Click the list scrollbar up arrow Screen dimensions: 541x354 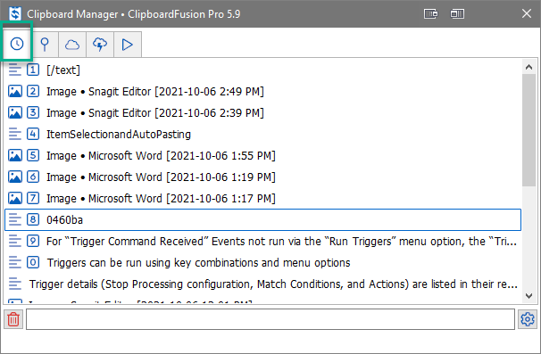(x=529, y=67)
